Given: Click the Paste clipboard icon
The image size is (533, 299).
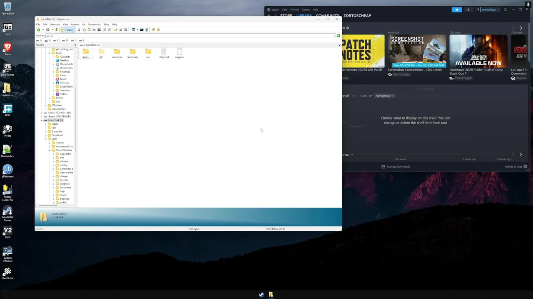Looking at the screenshot, I should pyautogui.click(x=89, y=30).
